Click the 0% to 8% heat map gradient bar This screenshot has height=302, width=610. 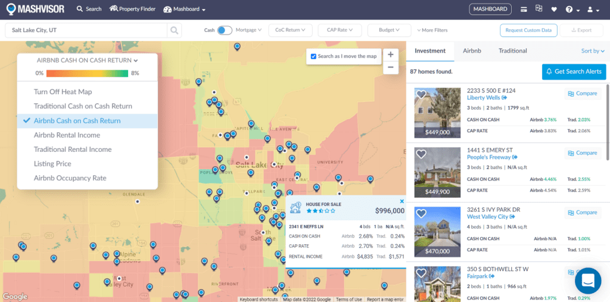click(87, 73)
